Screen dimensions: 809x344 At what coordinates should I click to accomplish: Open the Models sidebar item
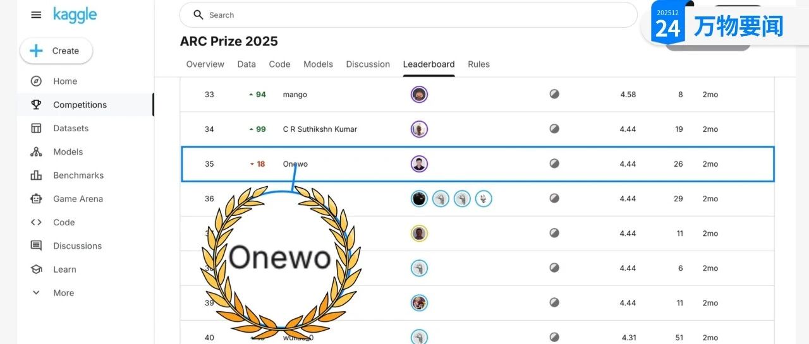pos(68,151)
